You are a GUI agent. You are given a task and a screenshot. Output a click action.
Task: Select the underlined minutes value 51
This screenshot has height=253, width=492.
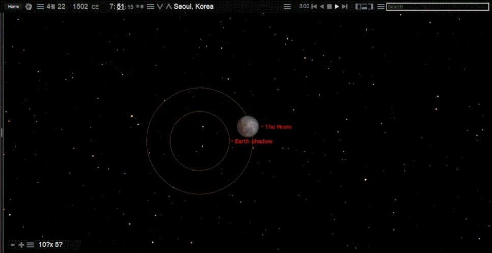(121, 7)
